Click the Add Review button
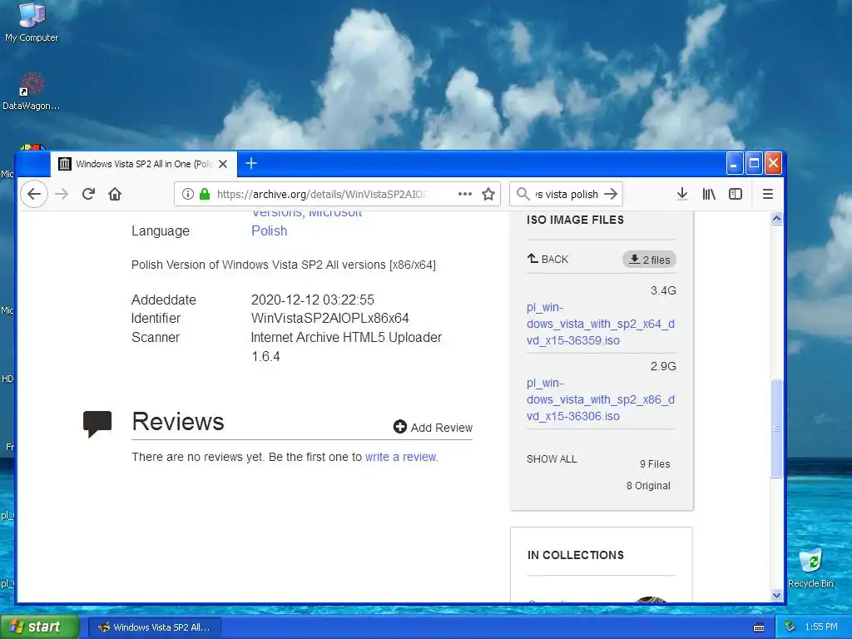Image resolution: width=852 pixels, height=639 pixels. (x=433, y=428)
